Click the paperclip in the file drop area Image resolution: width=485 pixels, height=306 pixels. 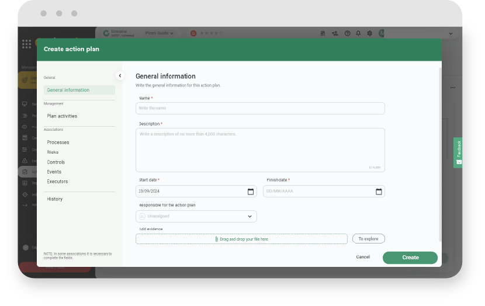tap(217, 239)
